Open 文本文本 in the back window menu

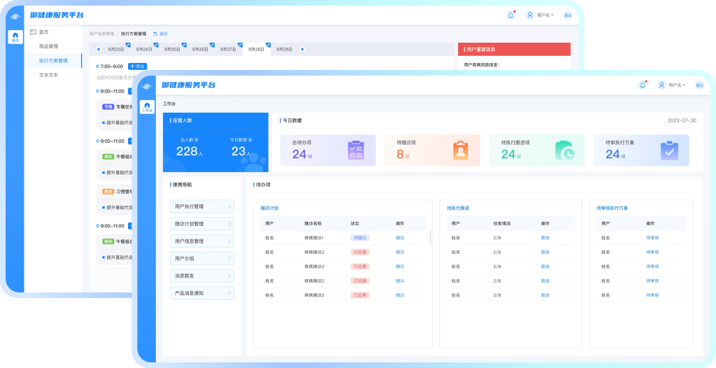tap(48, 75)
